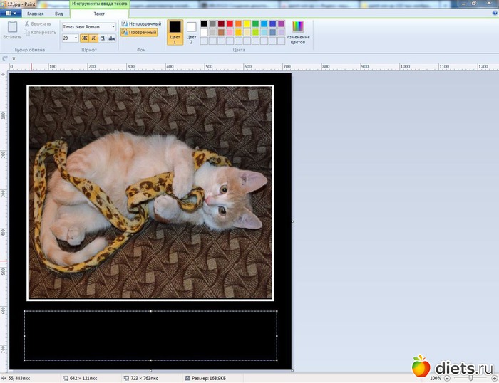Toggle italic text formatting
This screenshot has height=383, width=499.
click(94, 38)
